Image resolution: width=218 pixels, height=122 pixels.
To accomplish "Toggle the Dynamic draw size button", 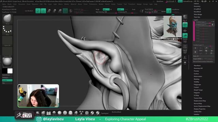I will (x=163, y=12).
